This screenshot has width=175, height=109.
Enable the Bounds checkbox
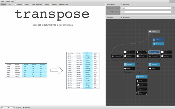click(x=50, y=4)
